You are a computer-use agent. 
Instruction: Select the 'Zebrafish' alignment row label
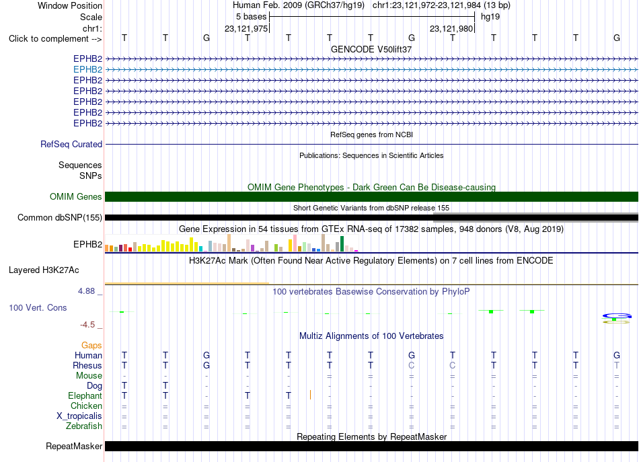point(84,426)
